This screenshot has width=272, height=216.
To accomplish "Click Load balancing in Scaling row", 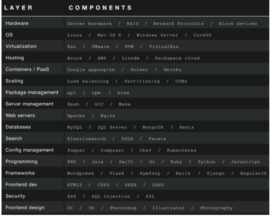I will point(88,81).
